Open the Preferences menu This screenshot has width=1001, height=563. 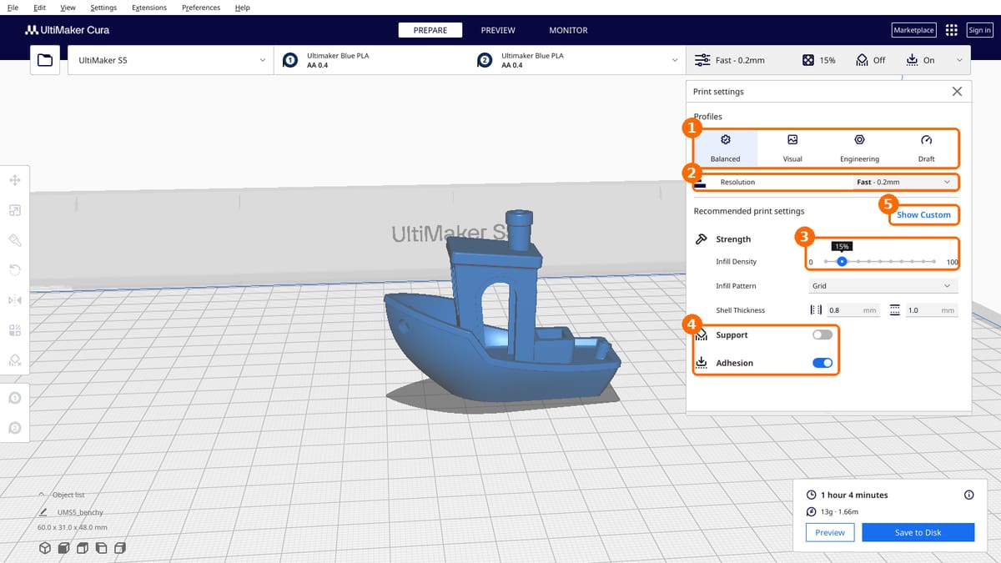pos(201,8)
